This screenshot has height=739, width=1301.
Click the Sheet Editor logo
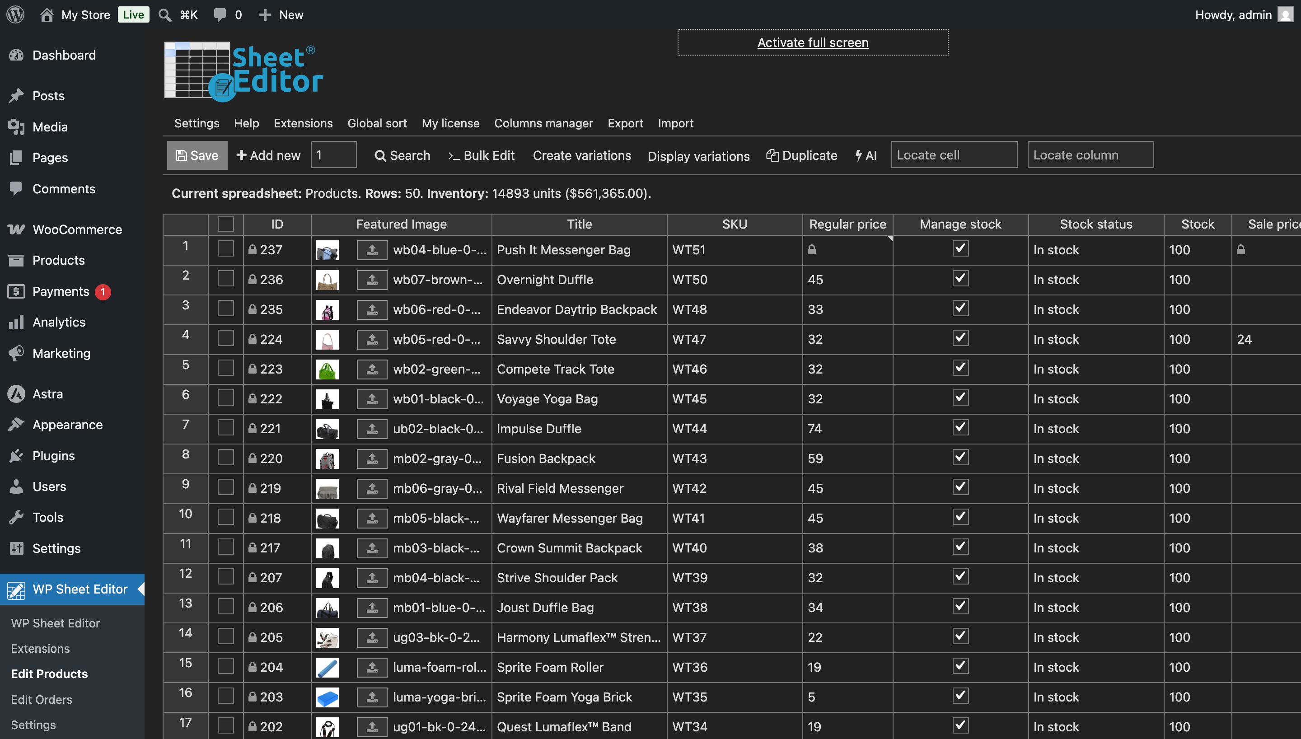coord(243,71)
